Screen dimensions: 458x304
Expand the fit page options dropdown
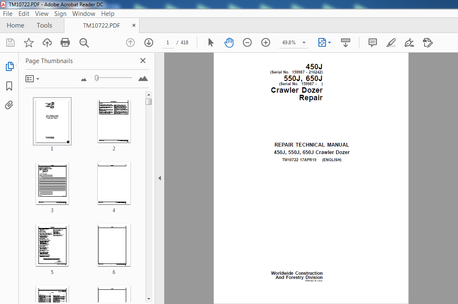pyautogui.click(x=330, y=43)
